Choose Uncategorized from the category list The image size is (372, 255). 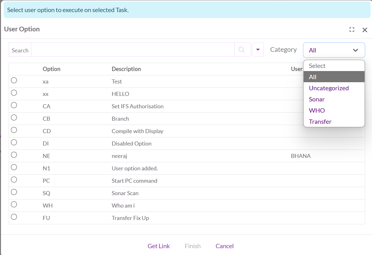click(x=329, y=88)
